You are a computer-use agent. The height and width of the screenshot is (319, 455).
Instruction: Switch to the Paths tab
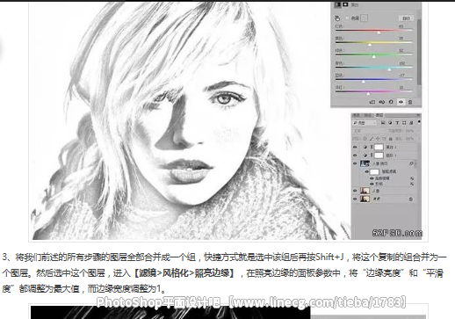tap(367, 115)
